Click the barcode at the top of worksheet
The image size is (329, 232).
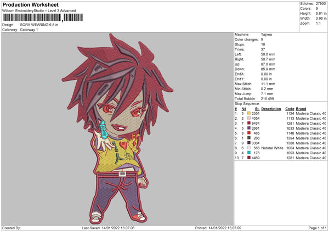click(x=43, y=18)
